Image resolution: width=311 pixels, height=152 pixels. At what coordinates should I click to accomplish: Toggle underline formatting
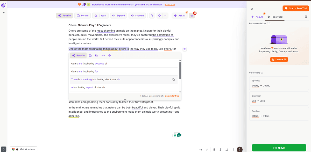227,149
